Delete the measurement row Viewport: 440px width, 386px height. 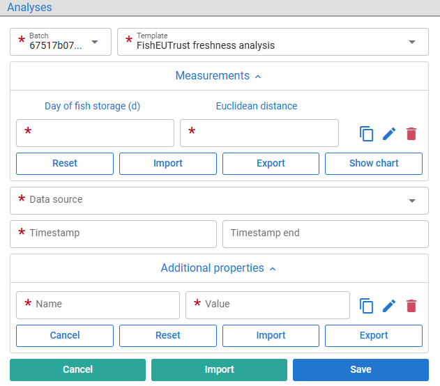click(x=411, y=134)
